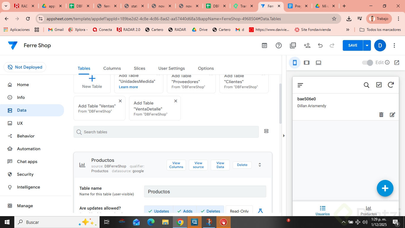Open the preview app pane icon in header
Screen dimensions: 405x228
click(x=264, y=45)
